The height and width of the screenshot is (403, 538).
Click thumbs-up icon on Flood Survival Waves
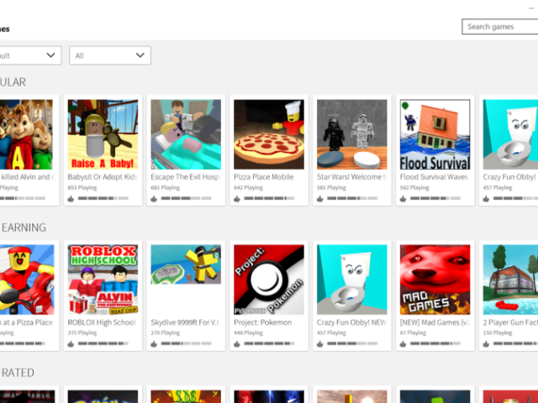403,198
